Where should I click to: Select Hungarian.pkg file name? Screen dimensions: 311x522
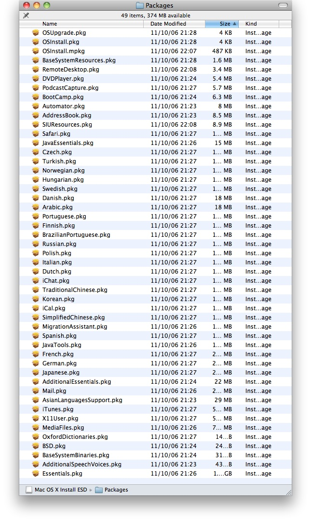point(63,179)
